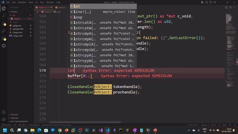Toggle secondary sidebar layout icon in title bar

(x=210, y=2)
